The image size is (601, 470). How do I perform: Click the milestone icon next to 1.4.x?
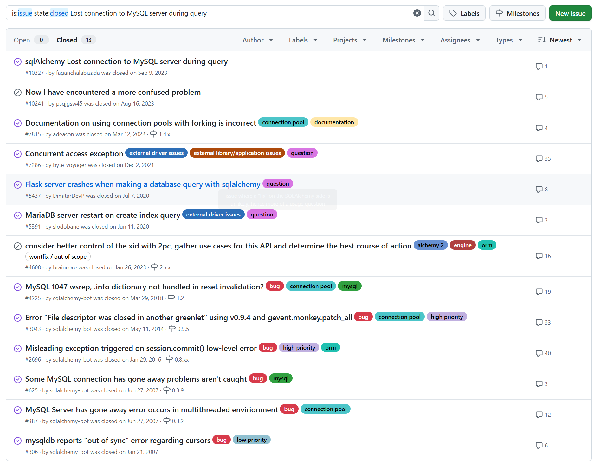153,134
